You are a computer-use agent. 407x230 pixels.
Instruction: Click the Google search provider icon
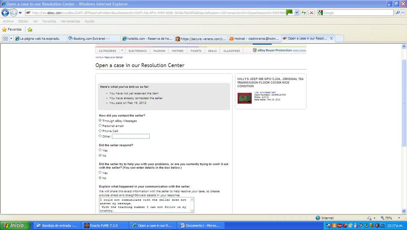tap(320, 13)
